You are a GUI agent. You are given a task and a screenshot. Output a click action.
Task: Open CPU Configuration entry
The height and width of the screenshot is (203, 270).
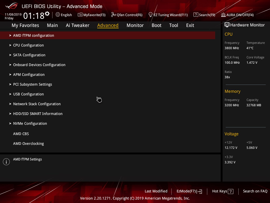[x=28, y=45]
